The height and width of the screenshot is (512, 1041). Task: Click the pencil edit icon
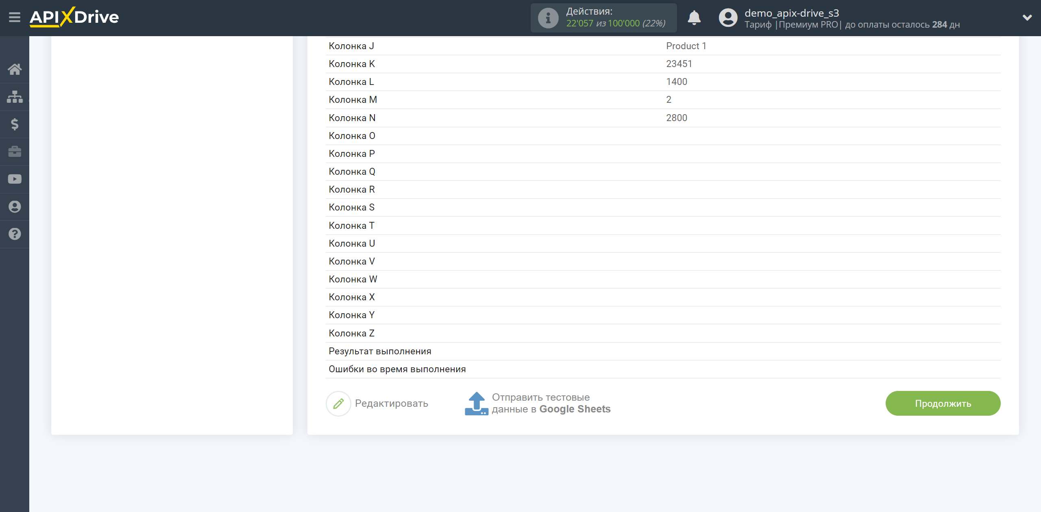[x=338, y=404]
